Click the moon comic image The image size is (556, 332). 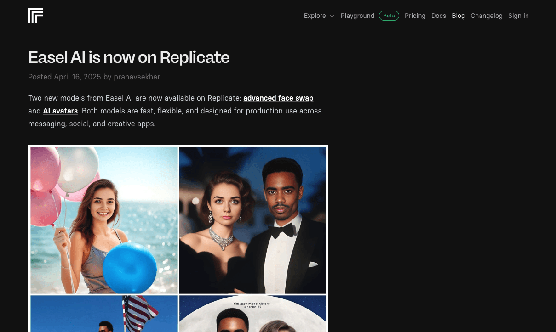pos(252,314)
